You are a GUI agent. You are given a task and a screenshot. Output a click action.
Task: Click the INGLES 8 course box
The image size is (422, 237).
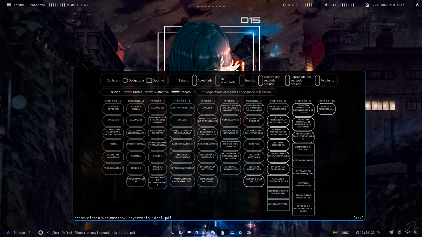pyautogui.click(x=208, y=109)
